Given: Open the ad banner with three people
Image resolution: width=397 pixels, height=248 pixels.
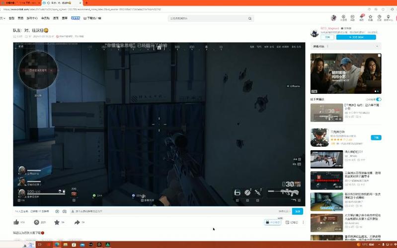Looking at the screenshot, I should [346, 73].
